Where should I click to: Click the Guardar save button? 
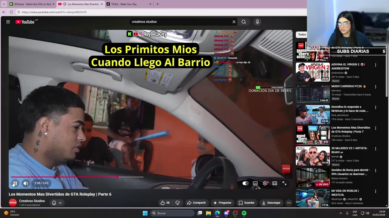[x=246, y=203]
